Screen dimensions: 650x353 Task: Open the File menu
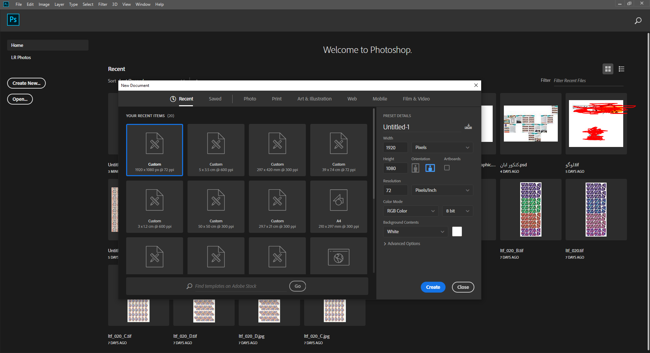19,4
